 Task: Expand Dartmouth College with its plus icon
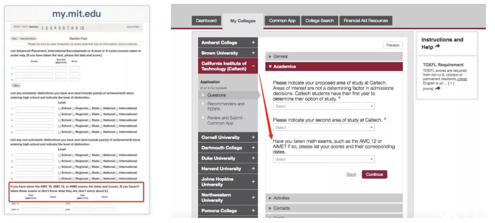[x=253, y=148]
